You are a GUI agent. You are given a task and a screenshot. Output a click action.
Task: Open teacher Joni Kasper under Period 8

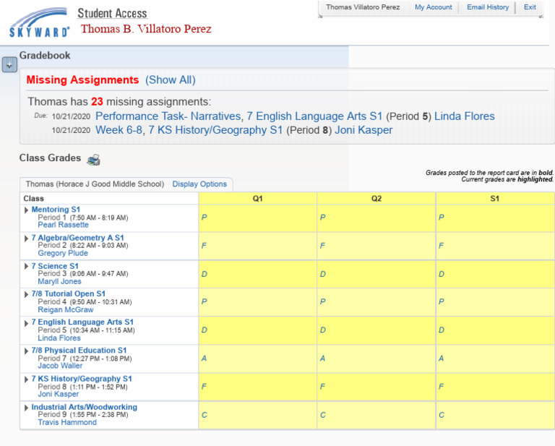coord(58,394)
